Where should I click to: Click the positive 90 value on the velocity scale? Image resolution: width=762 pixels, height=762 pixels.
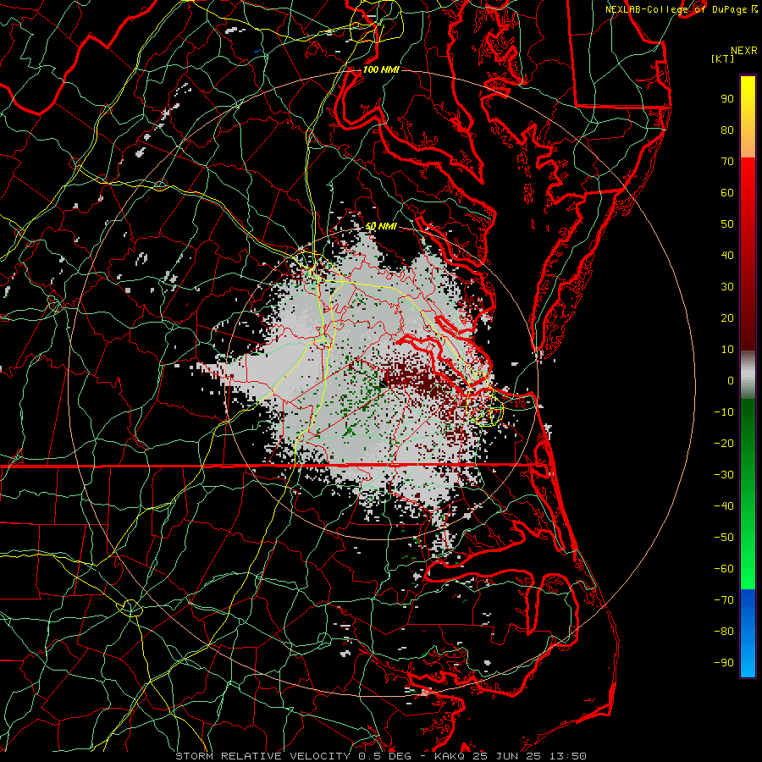727,99
